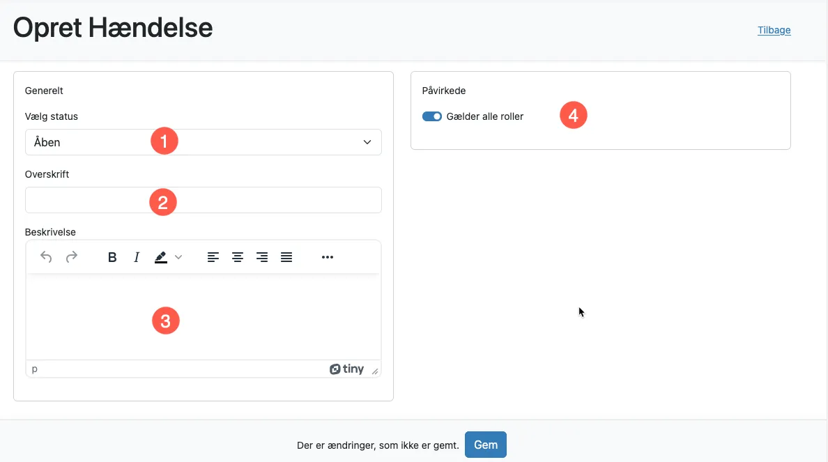Open the highlight color dropdown arrow
This screenshot has height=462, width=828.
pyautogui.click(x=178, y=257)
